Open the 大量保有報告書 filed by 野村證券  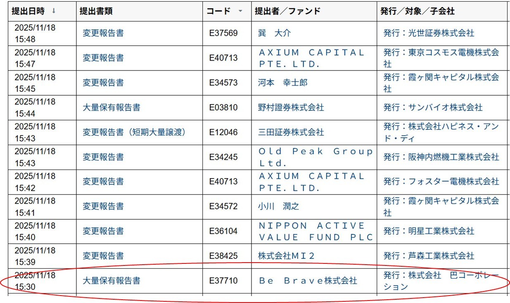111,108
